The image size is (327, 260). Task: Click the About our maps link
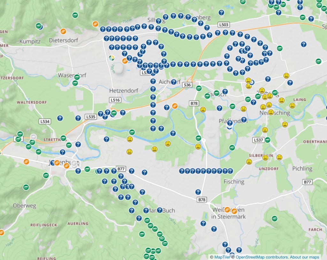(x=305, y=257)
